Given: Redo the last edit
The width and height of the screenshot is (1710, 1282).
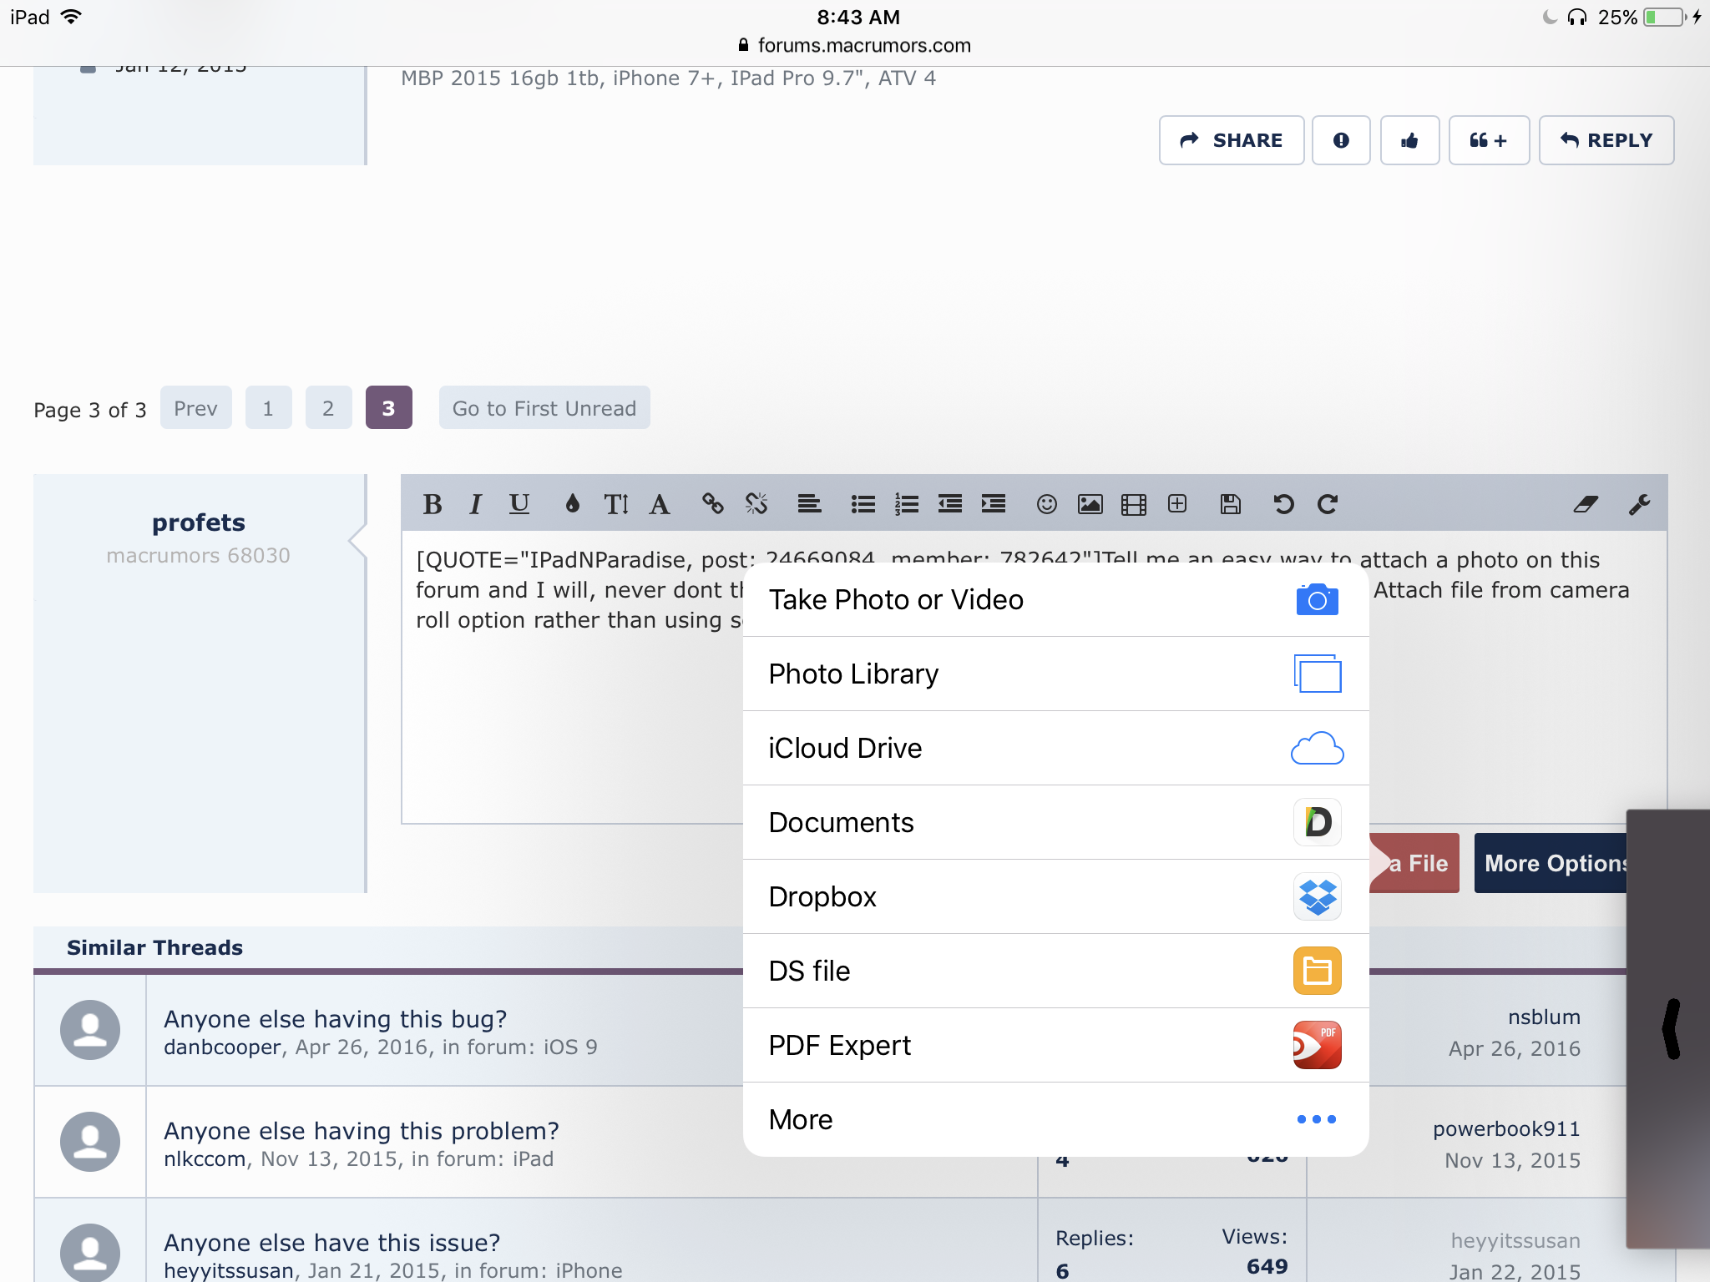Looking at the screenshot, I should (1328, 504).
